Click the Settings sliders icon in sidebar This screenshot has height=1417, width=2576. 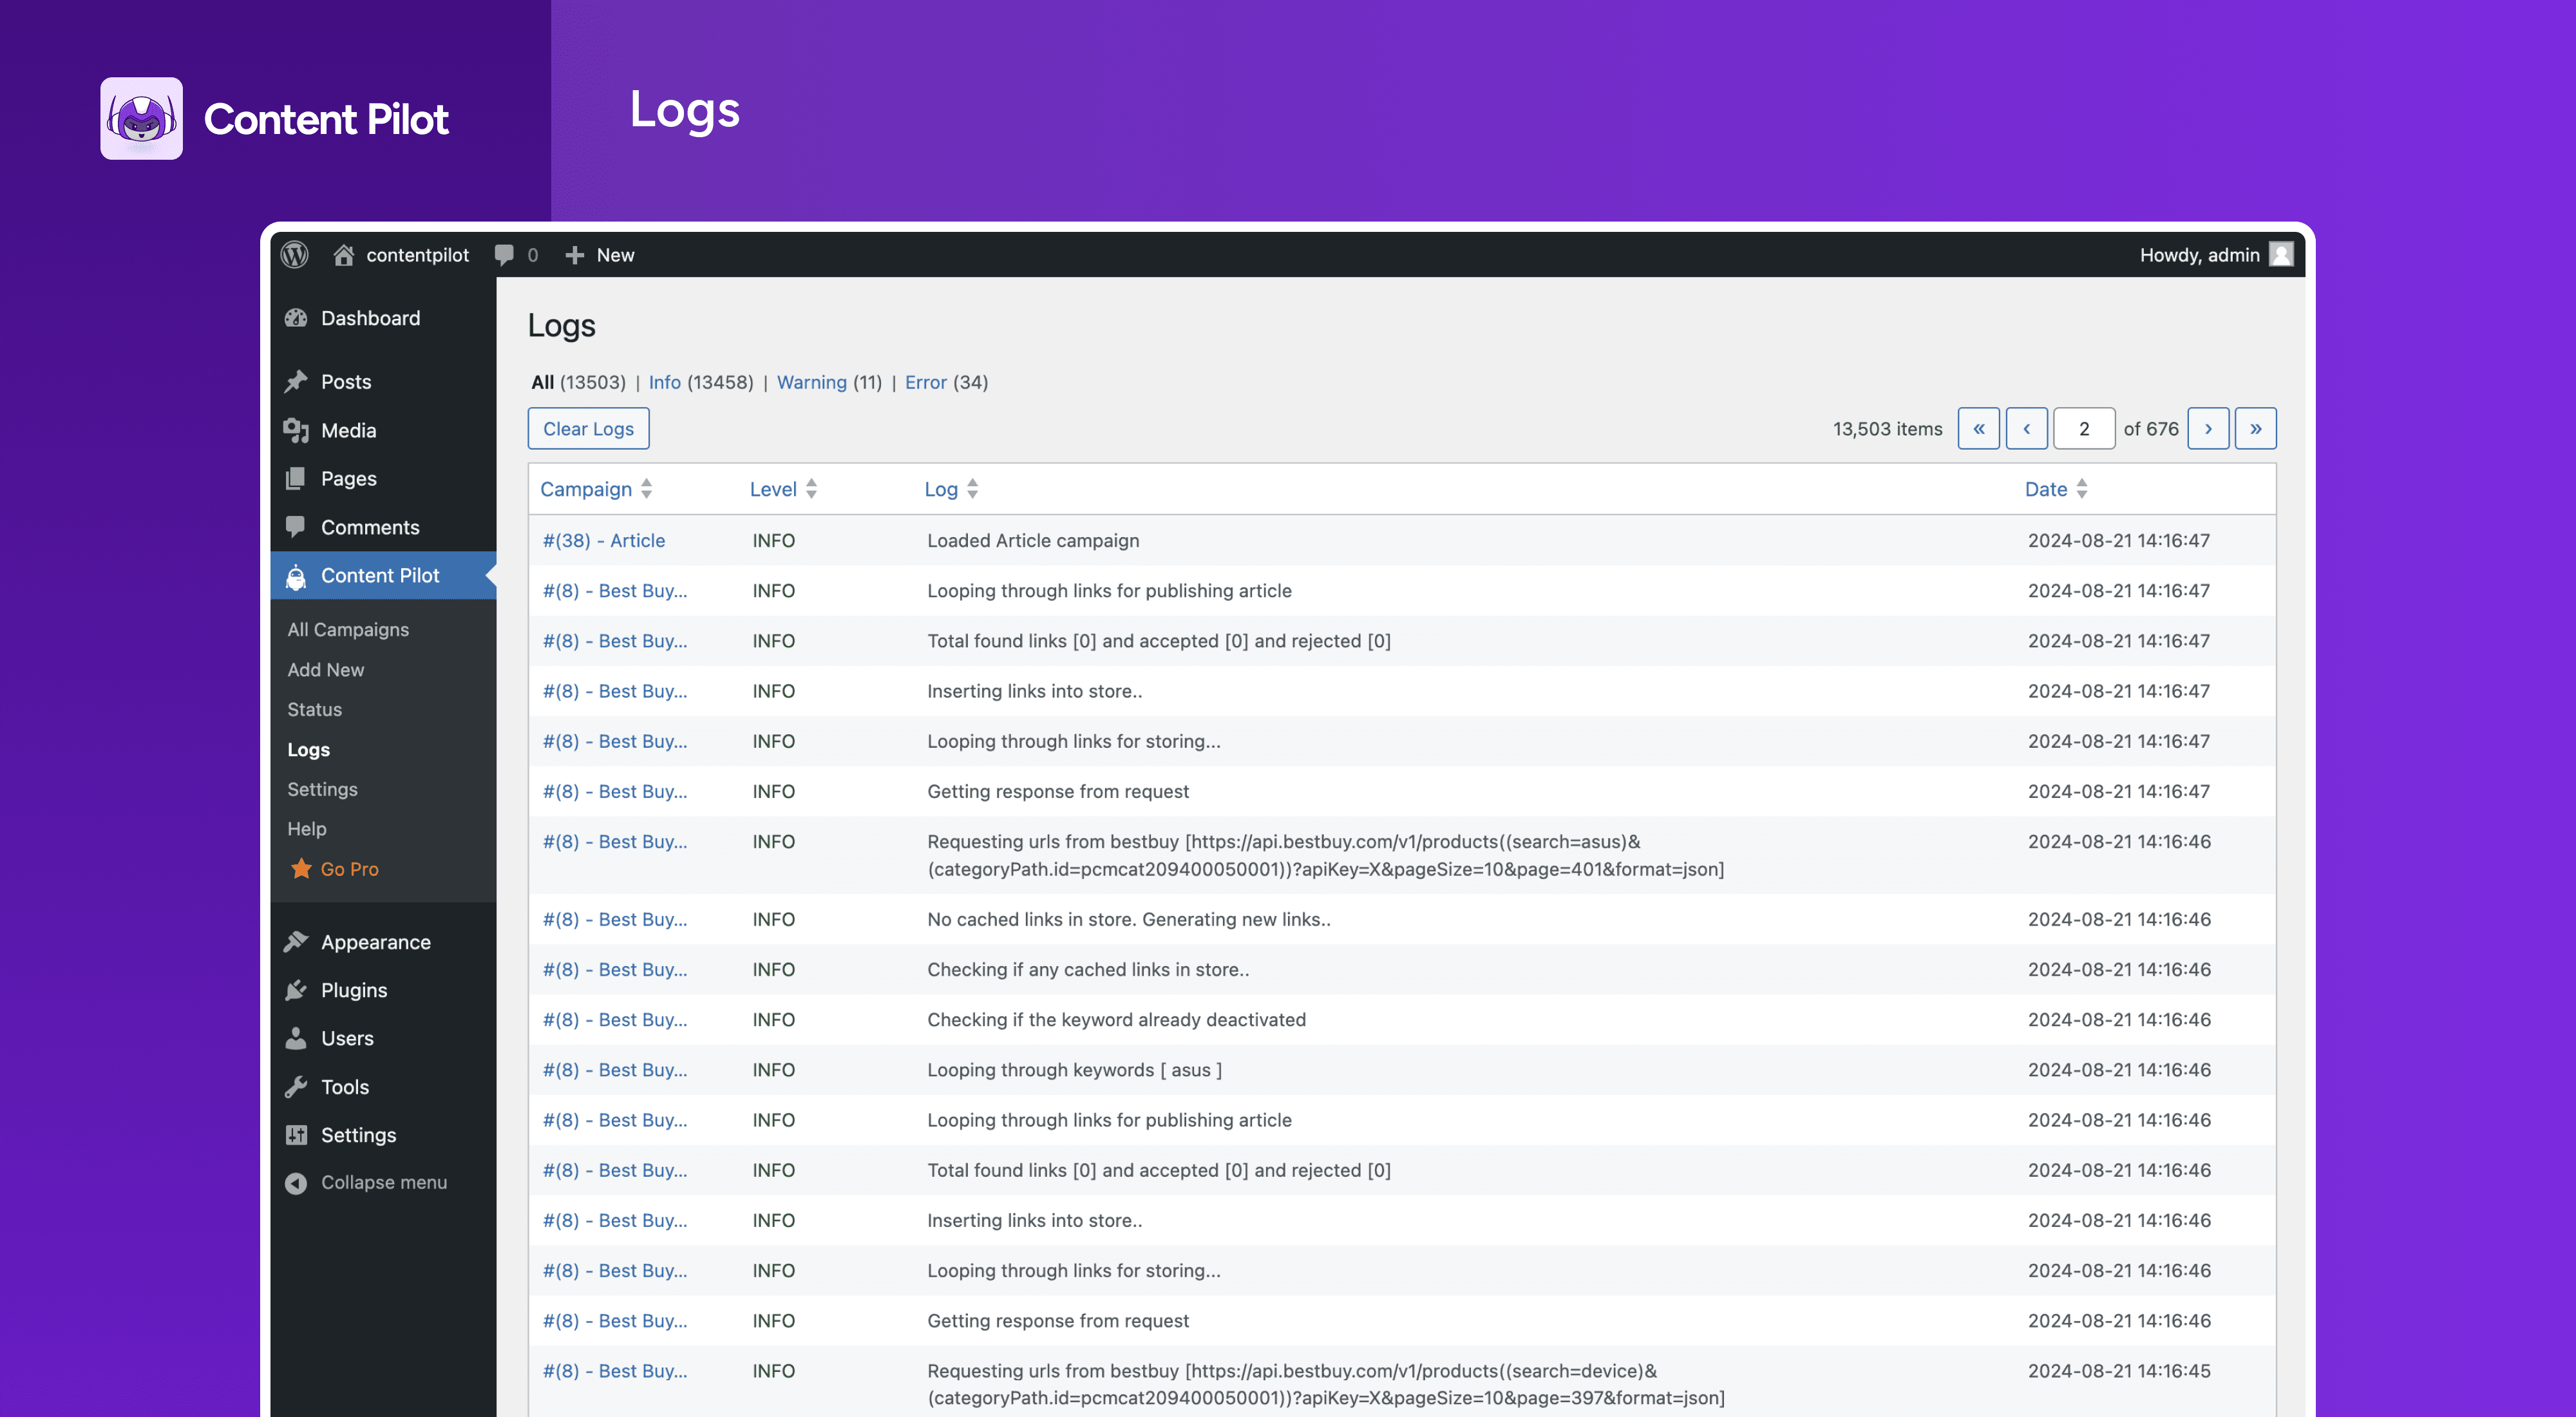(x=296, y=1134)
